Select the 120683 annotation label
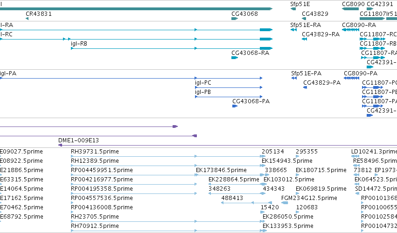397x233 pixels. (x=307, y=207)
